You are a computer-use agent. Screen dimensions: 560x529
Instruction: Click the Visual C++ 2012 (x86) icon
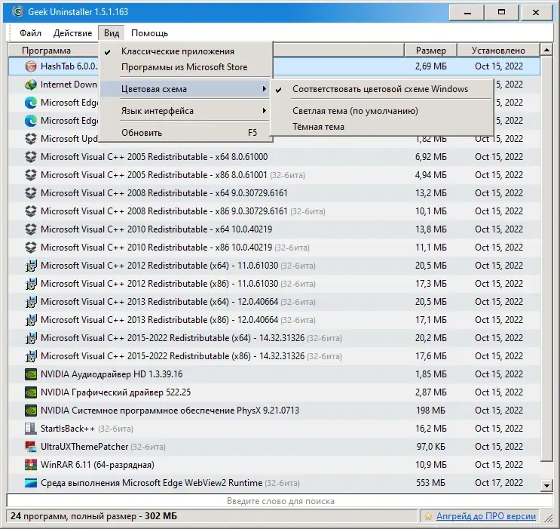pos(31,284)
